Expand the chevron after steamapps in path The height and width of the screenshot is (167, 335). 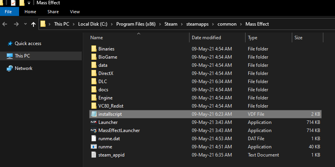[213, 24]
